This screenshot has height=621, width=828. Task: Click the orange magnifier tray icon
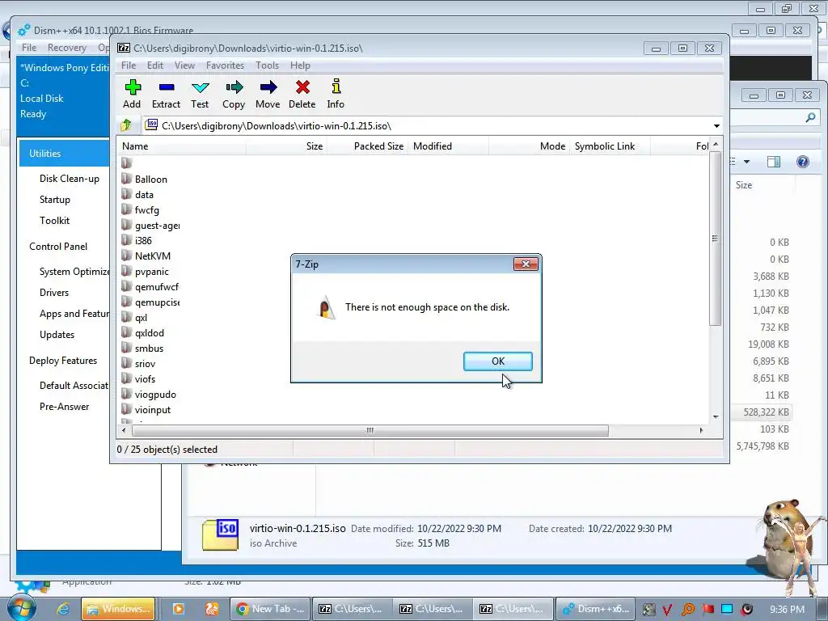(x=687, y=610)
